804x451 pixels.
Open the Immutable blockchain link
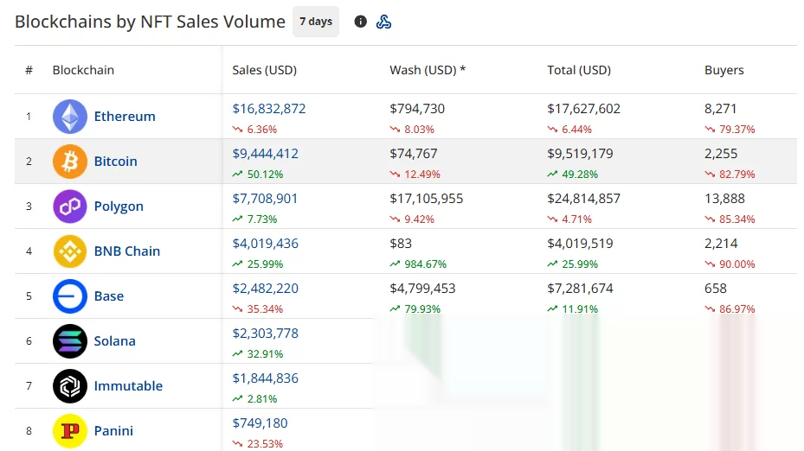(128, 386)
